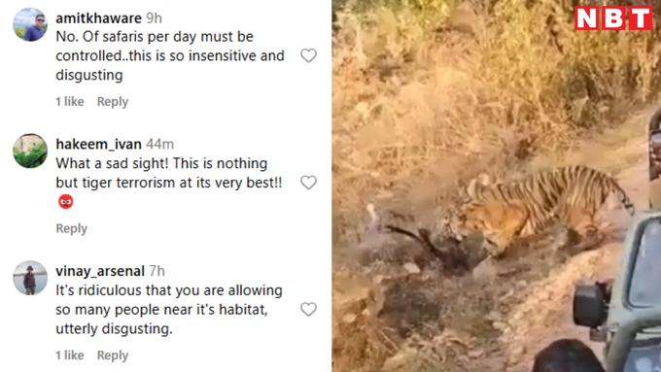Image resolution: width=661 pixels, height=372 pixels.
Task: Like amitkhaware's comment with heart icon
Action: click(308, 55)
